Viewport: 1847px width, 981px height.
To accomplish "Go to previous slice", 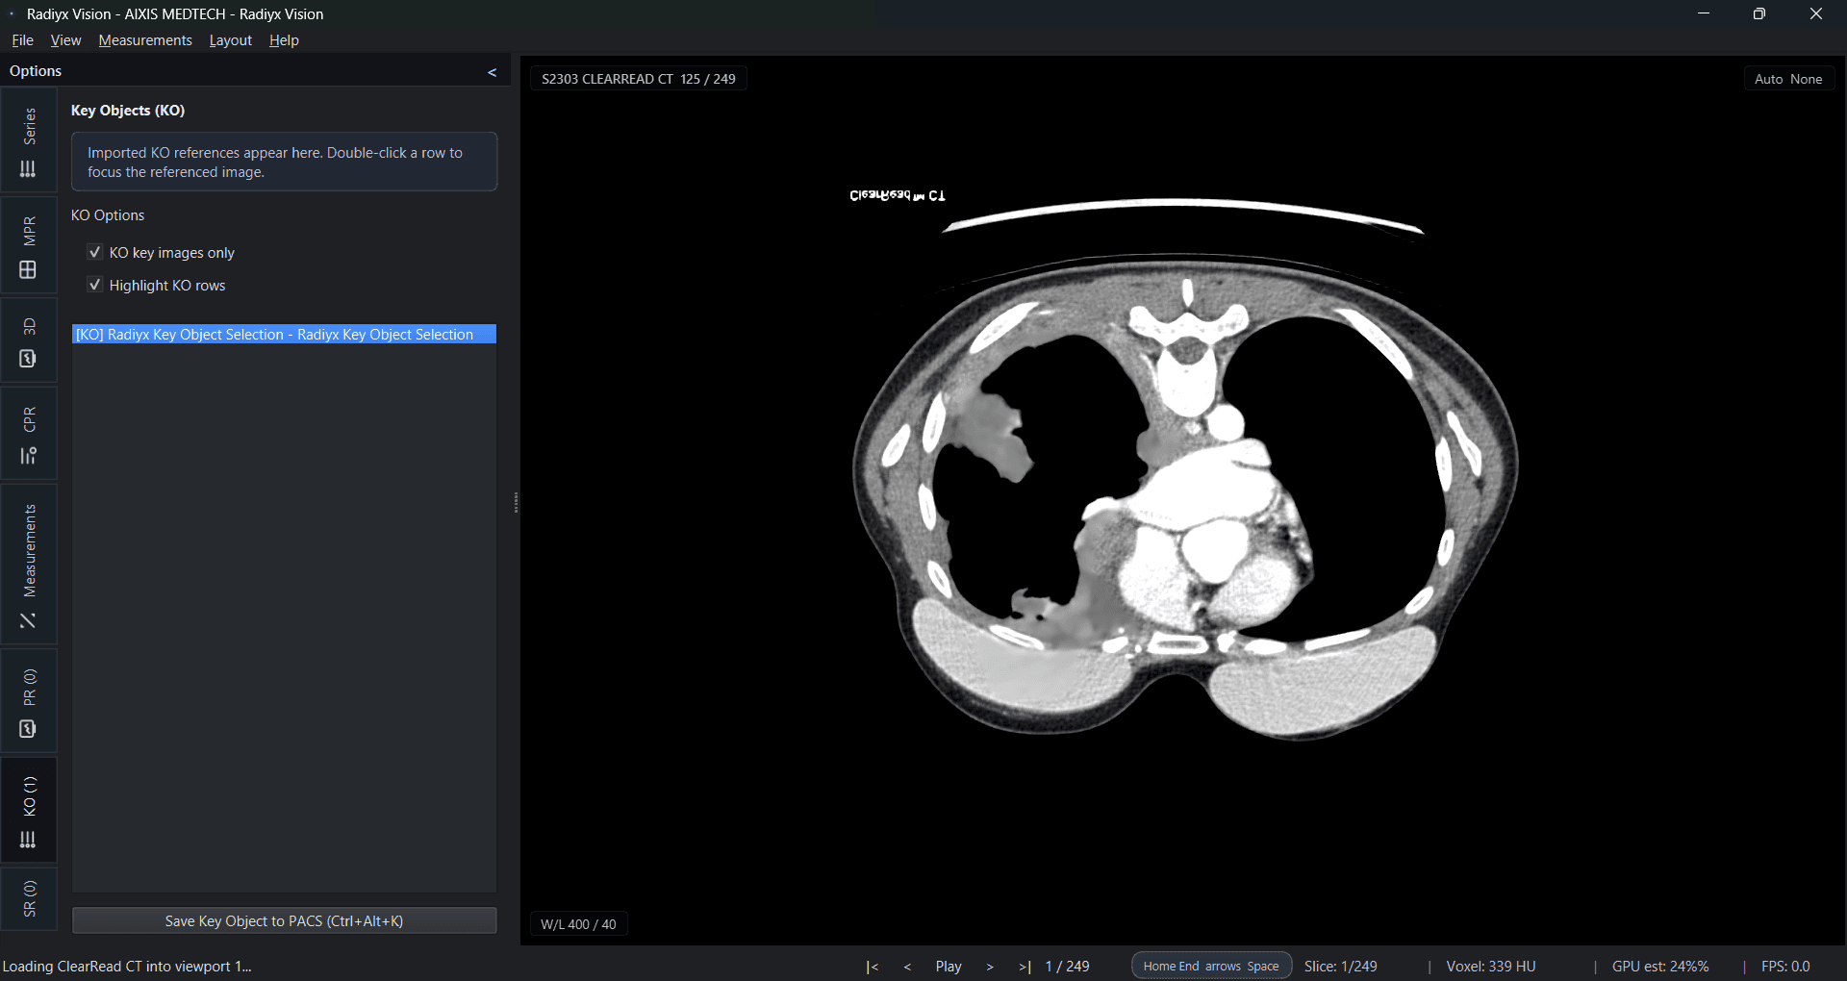I will [x=907, y=967].
